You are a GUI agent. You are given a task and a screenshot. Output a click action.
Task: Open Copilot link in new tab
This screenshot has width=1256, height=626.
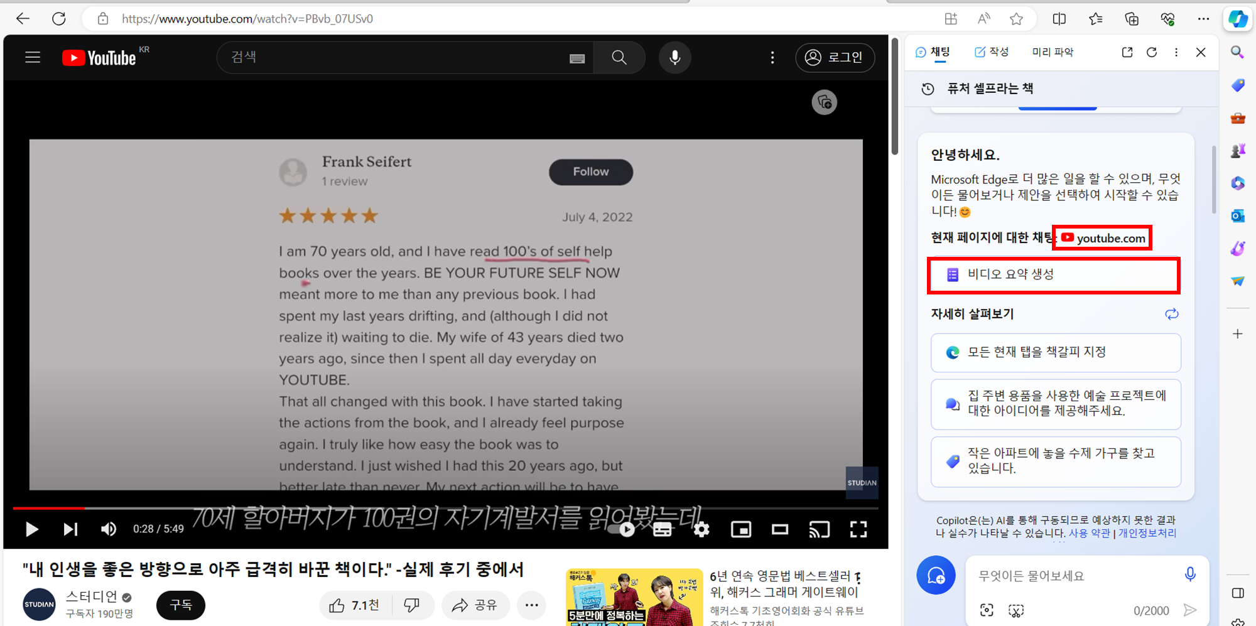1127,52
